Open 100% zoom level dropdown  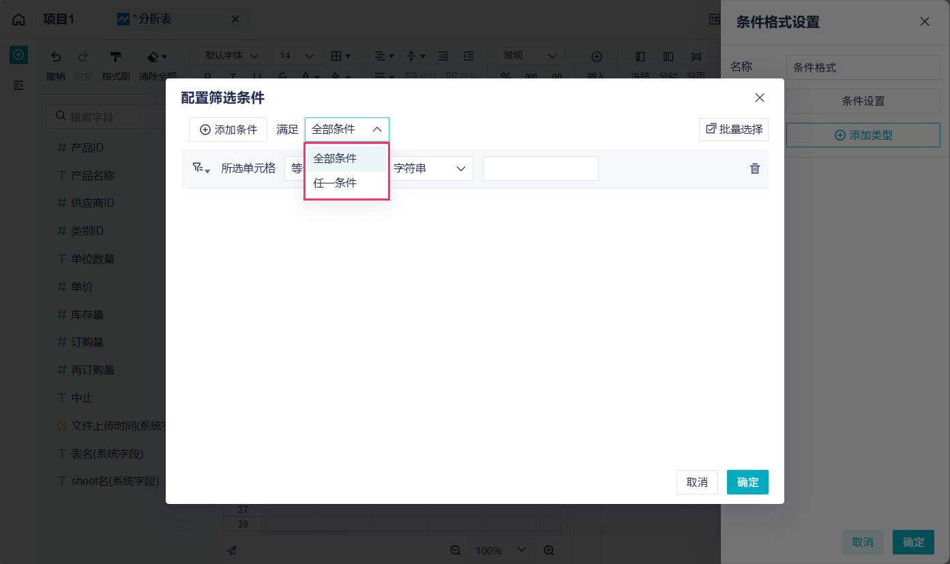tap(501, 550)
